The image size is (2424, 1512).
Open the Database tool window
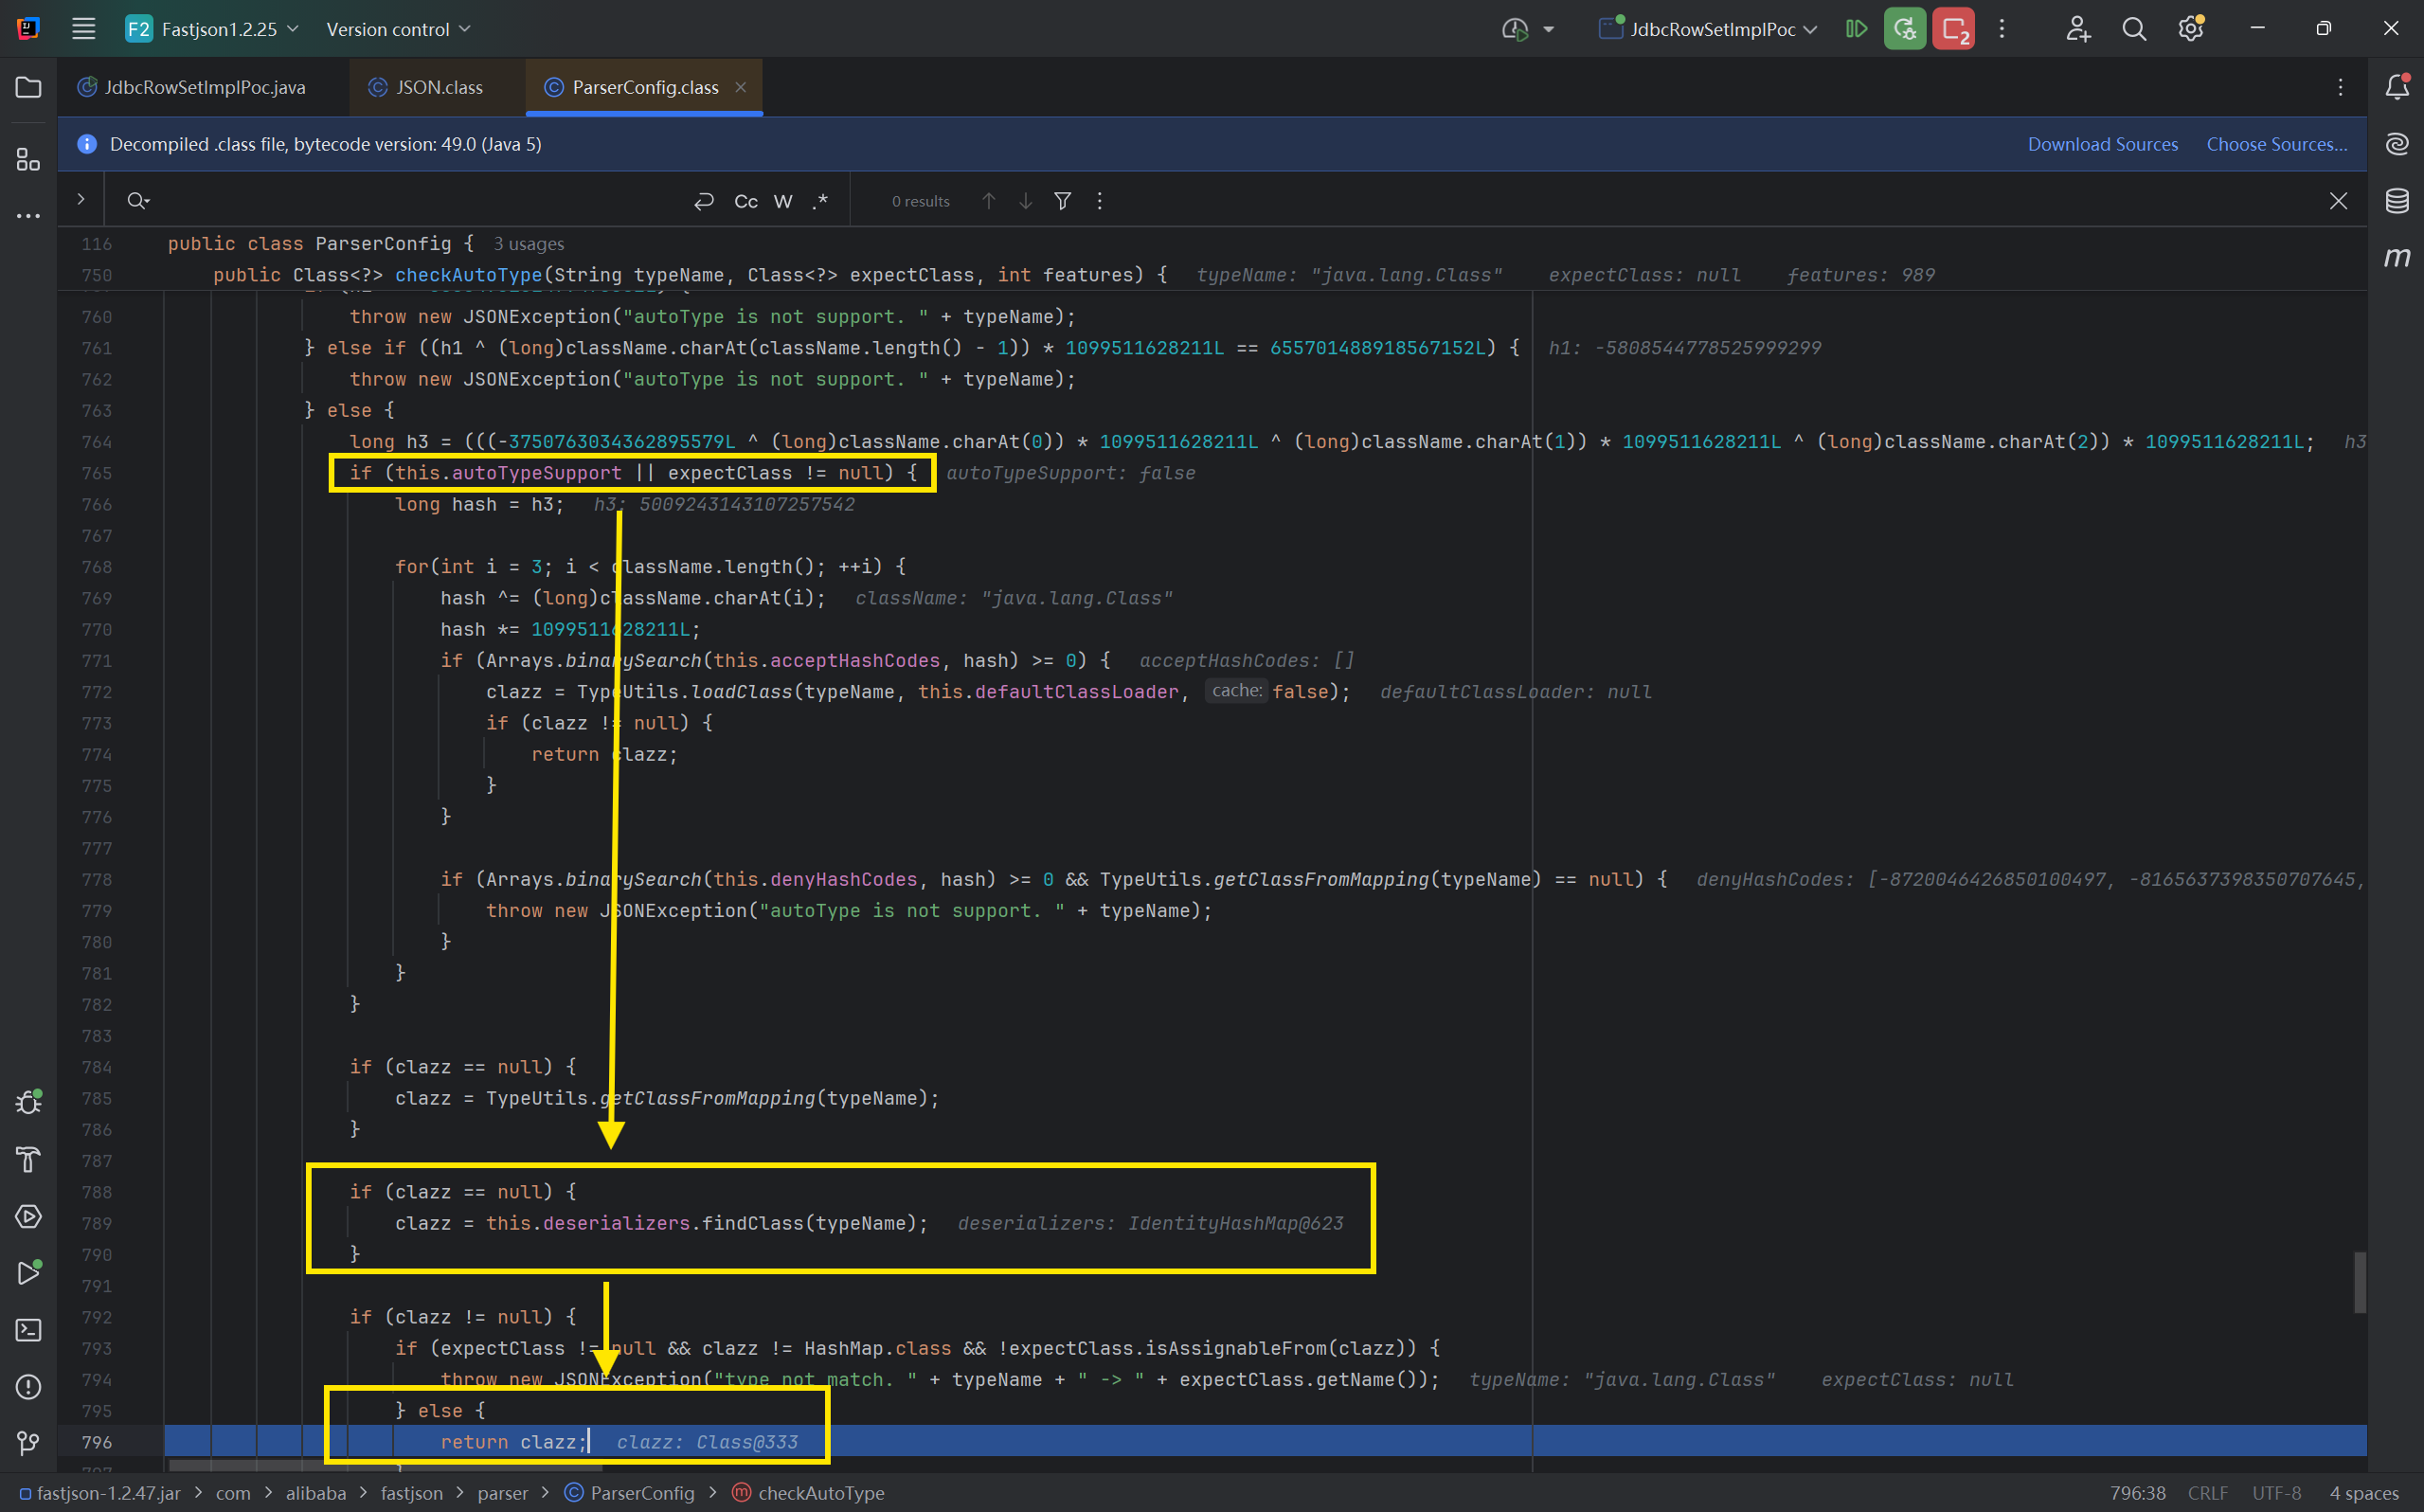click(x=2397, y=201)
